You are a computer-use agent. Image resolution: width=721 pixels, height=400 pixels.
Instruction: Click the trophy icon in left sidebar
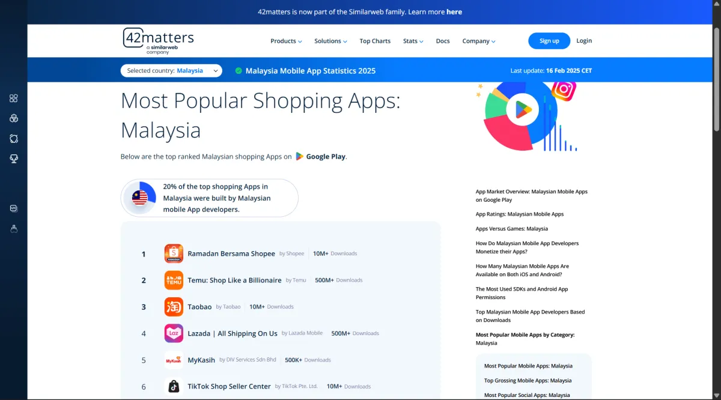pyautogui.click(x=14, y=159)
